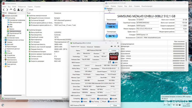Click the volume tray icon
This screenshot has height=108, width=192.
tap(177, 105)
